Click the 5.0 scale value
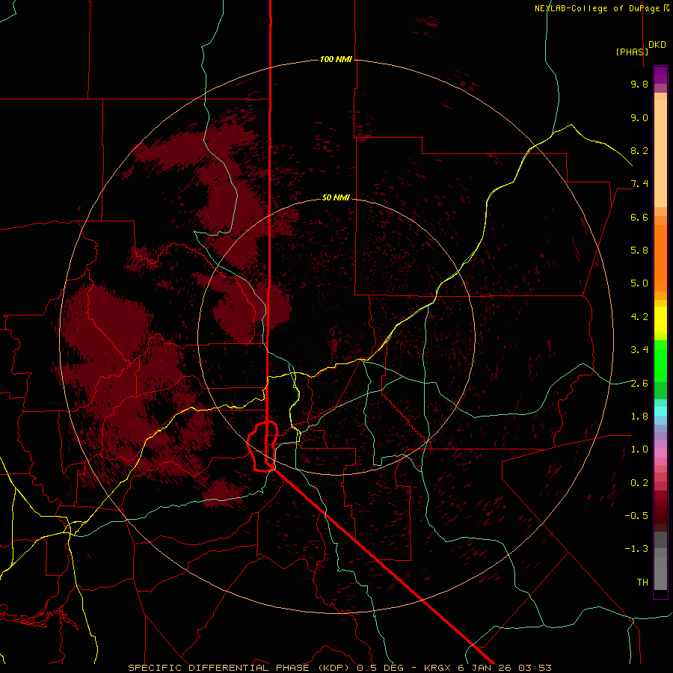673x673 pixels. (x=639, y=283)
